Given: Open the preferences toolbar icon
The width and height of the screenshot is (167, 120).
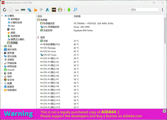Looking at the screenshot, I should click(42, 10).
